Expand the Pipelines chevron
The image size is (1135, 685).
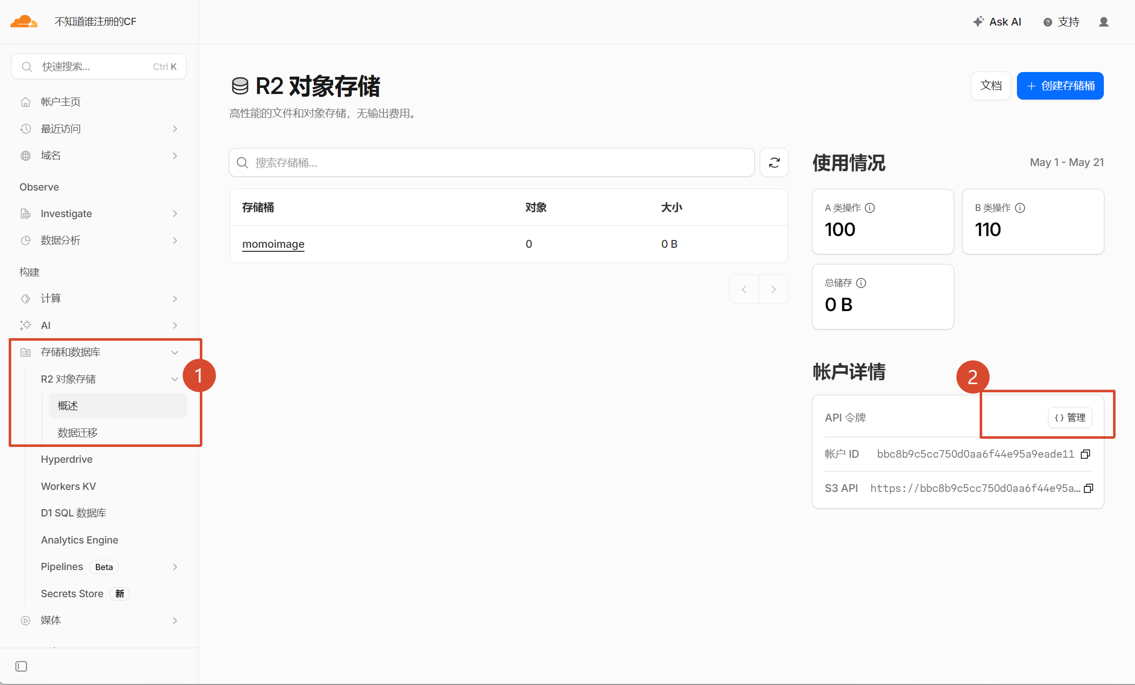pos(175,567)
